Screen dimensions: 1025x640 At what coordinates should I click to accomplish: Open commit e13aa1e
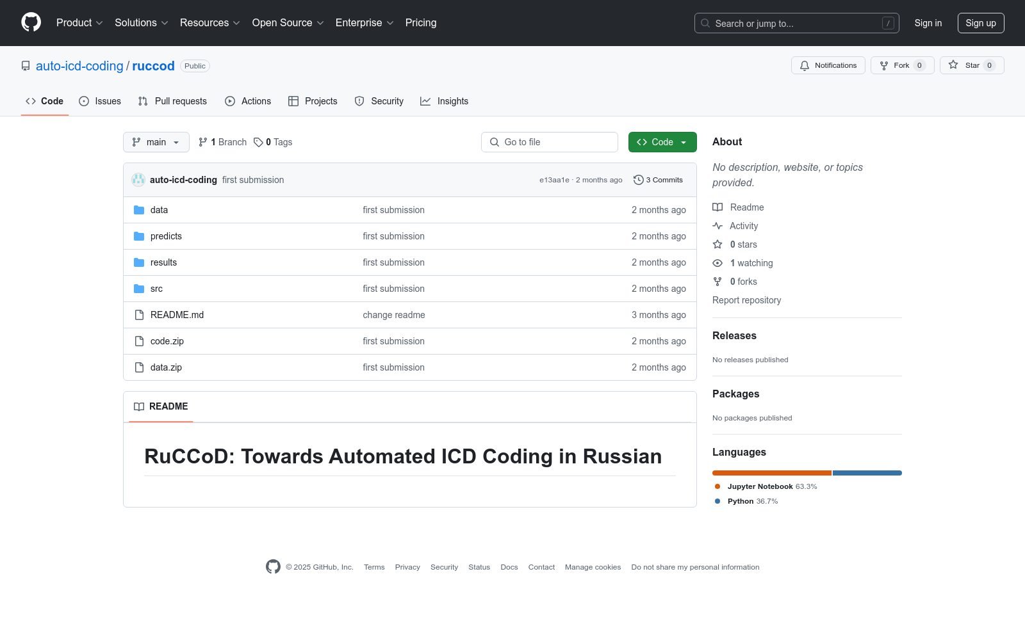554,180
